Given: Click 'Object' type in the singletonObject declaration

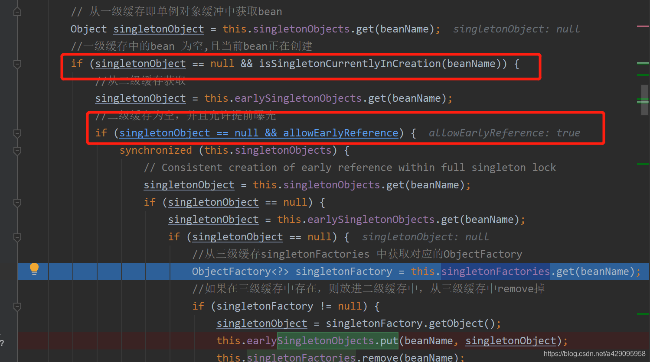Looking at the screenshot, I should tap(89, 29).
